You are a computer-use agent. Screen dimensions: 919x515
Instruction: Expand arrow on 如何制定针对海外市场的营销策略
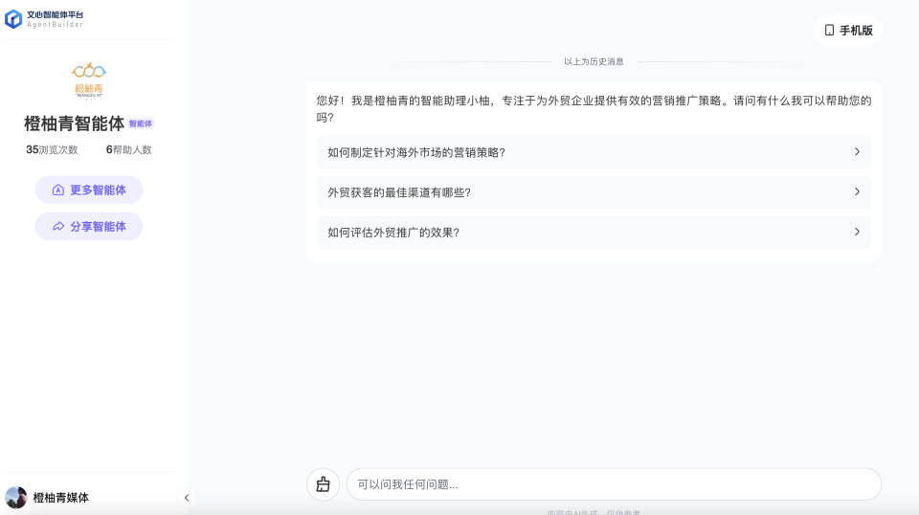pyautogui.click(x=857, y=152)
